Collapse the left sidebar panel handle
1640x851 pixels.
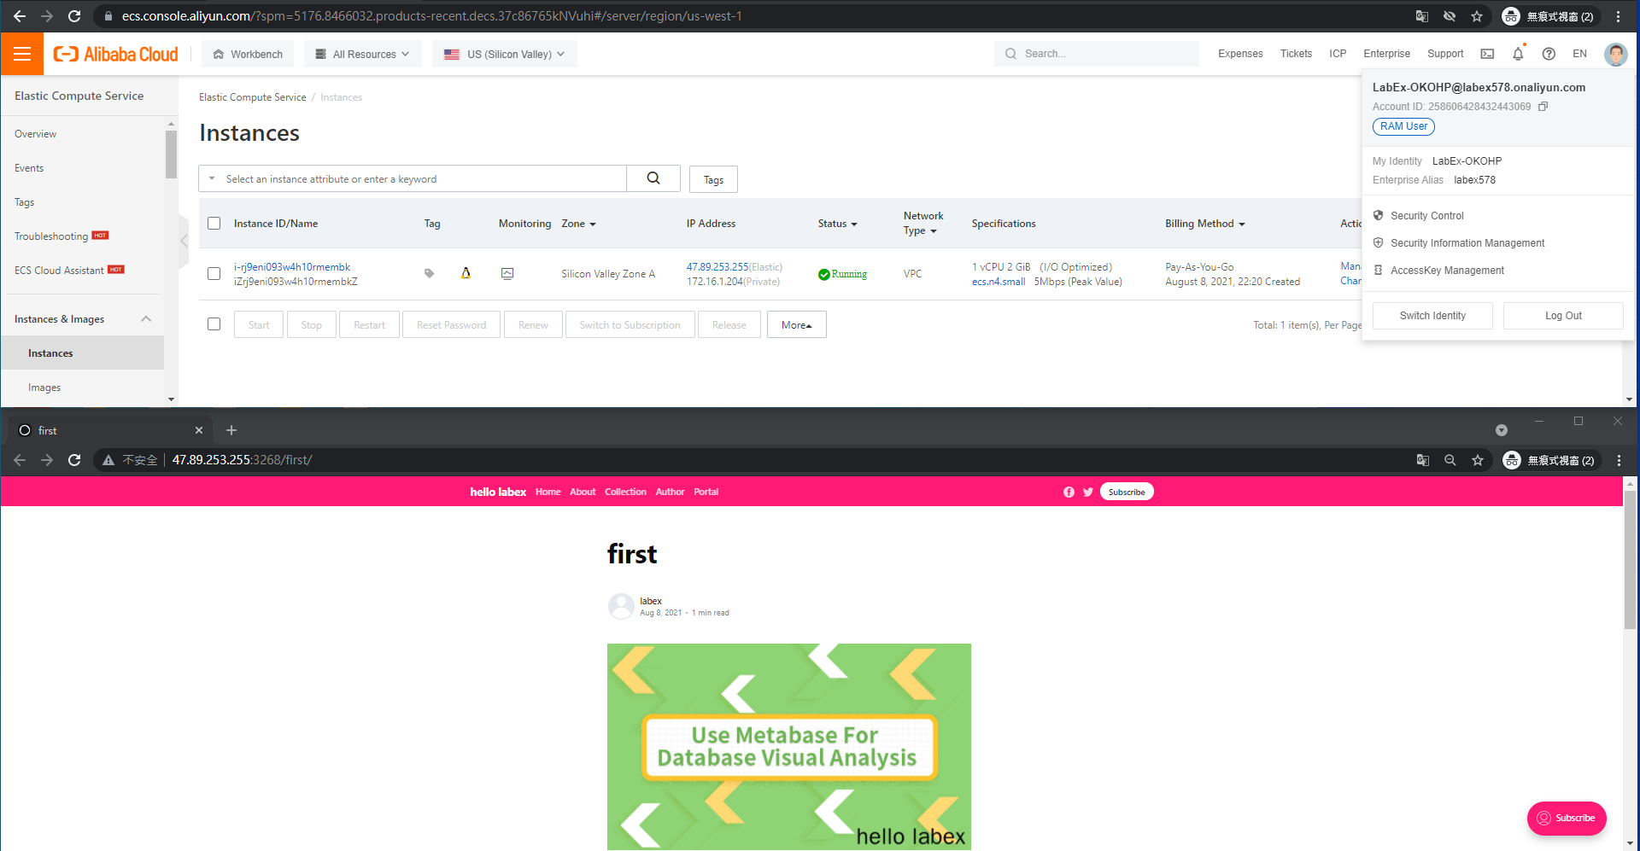[184, 241]
